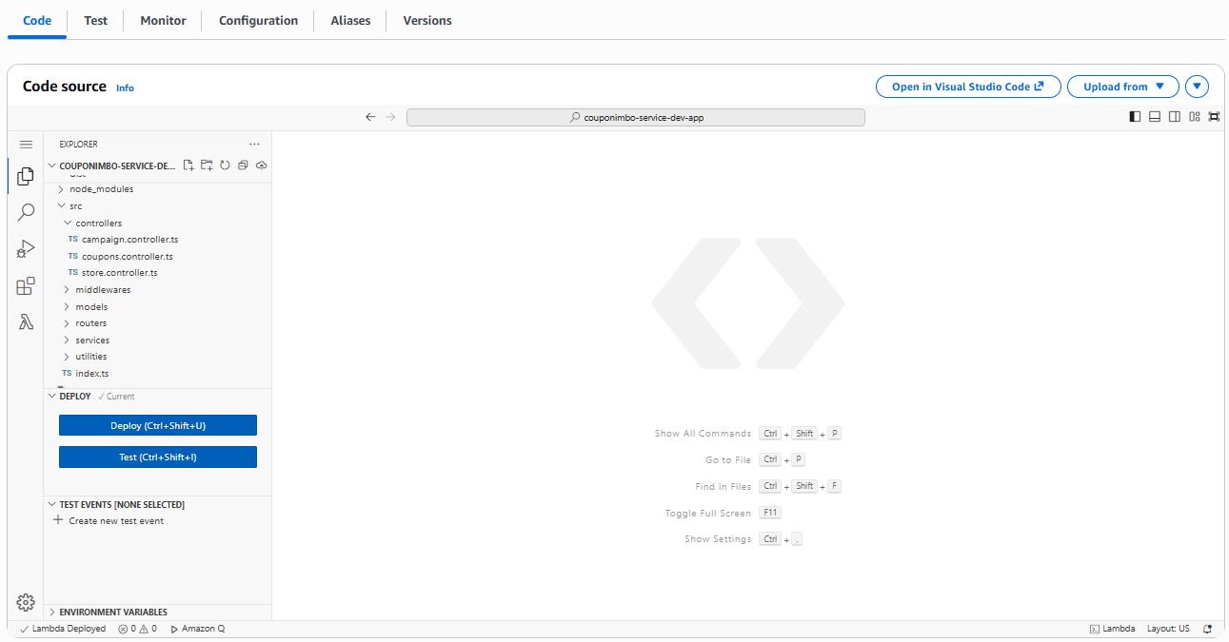Click the Lambda Deployed status item
Image resolution: width=1229 pixels, height=642 pixels.
(62, 629)
